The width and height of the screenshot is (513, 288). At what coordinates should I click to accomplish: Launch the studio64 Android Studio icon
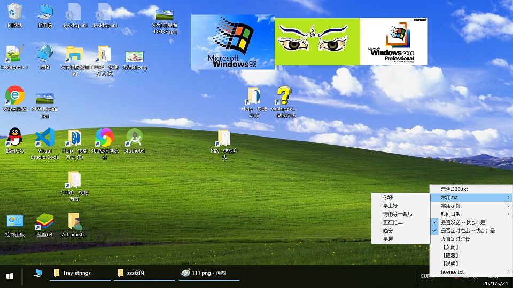tap(135, 140)
